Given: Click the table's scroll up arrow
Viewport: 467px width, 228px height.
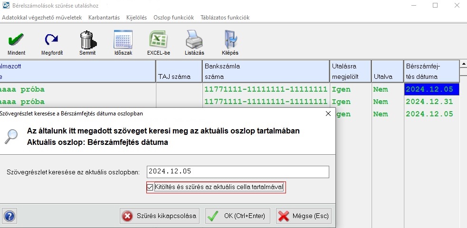Looking at the screenshot, I should tap(463, 64).
